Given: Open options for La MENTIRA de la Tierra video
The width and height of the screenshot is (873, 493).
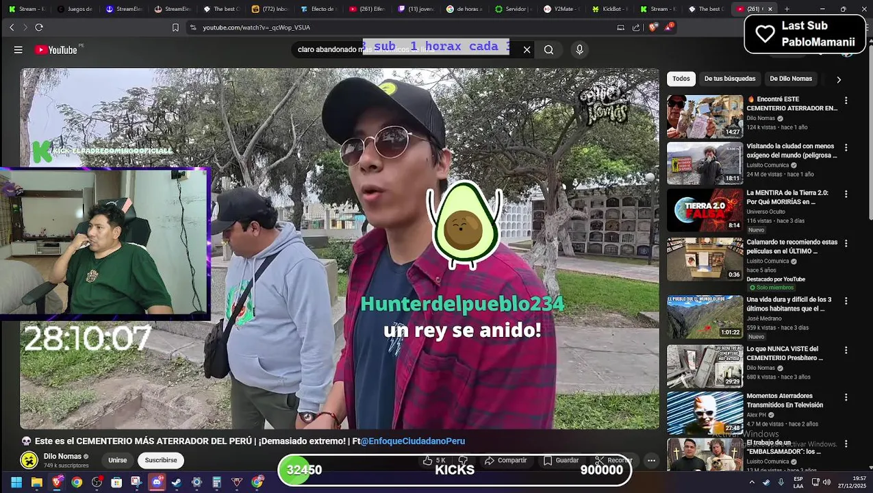Looking at the screenshot, I should [x=846, y=194].
